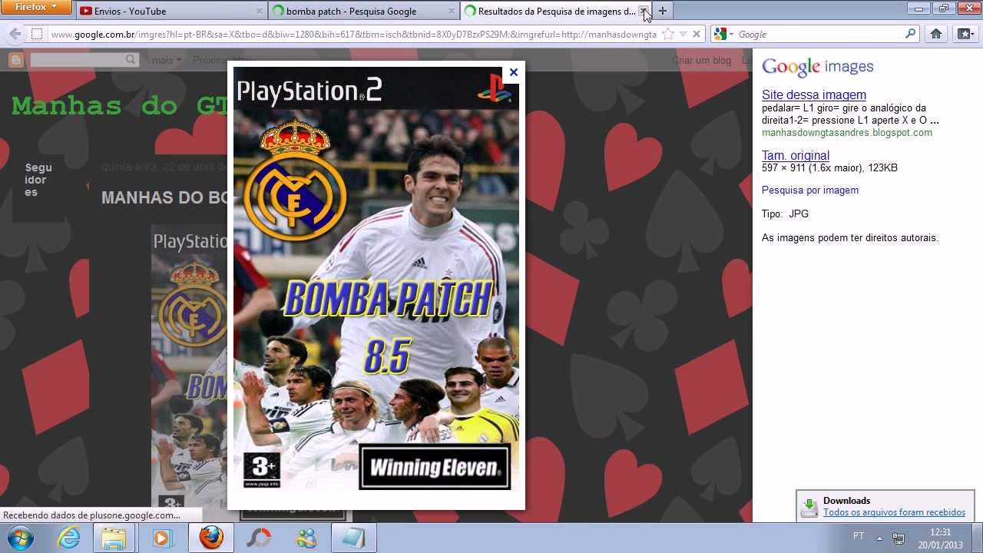This screenshot has width=983, height=553.
Task: Switch to the Envios - YouTube tab
Action: [172, 11]
